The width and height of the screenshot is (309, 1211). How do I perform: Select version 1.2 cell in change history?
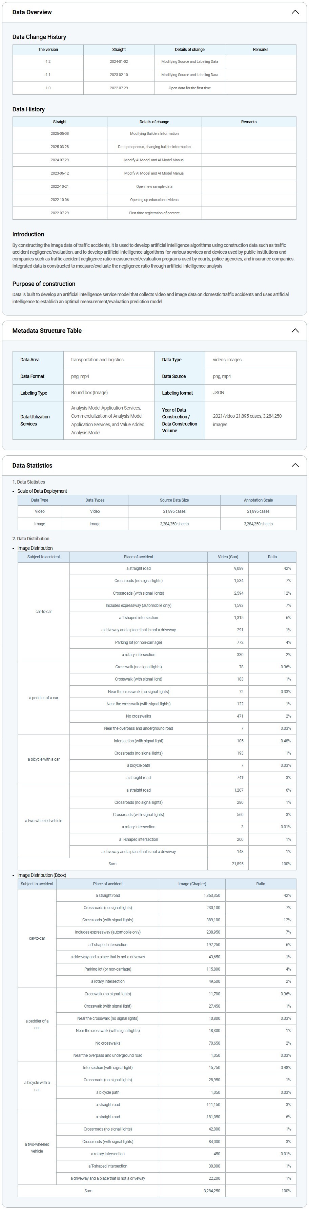48,61
